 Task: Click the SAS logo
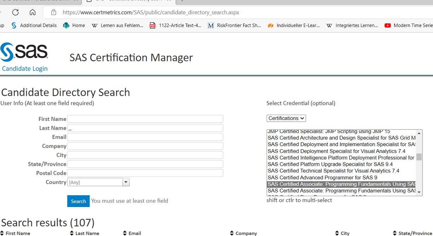(24, 52)
